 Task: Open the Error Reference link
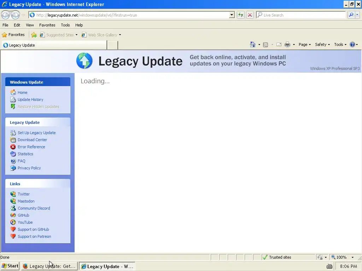point(31,147)
